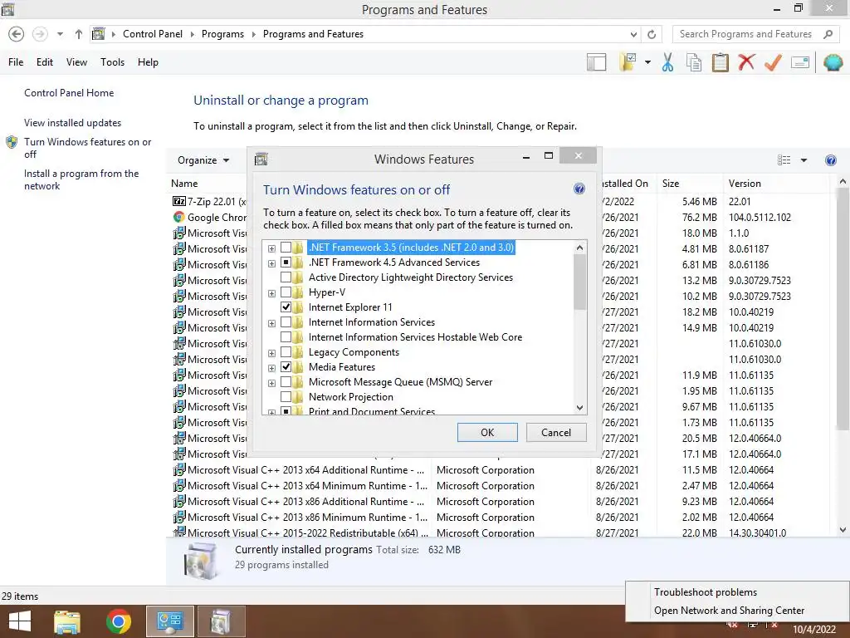Screen dimensions: 850x638
Task: Click the Windows Features list scrollbar thumb
Action: coord(579,282)
